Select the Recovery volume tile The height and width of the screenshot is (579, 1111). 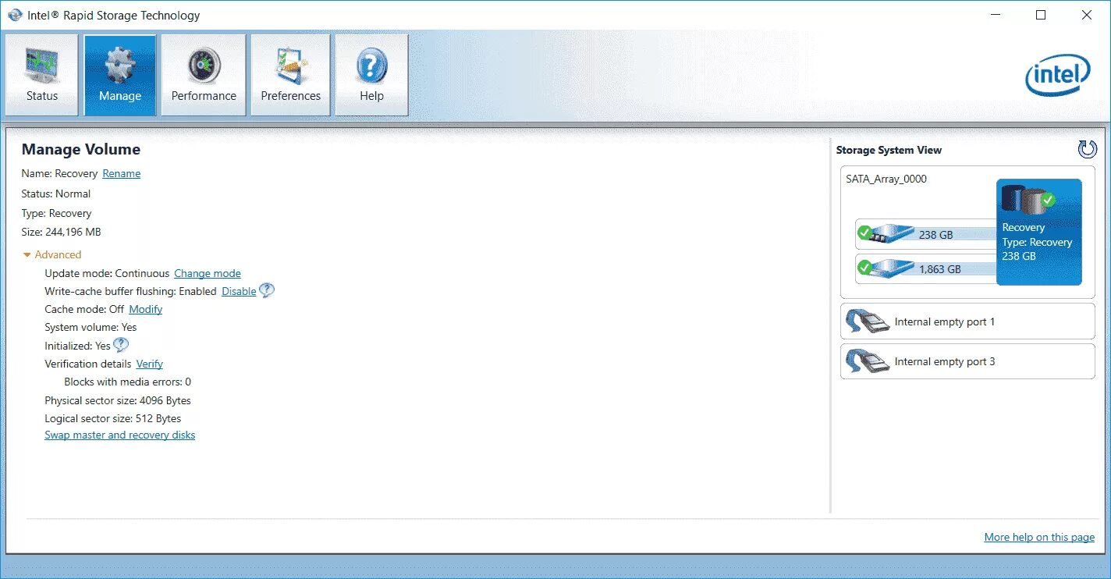pos(1039,232)
